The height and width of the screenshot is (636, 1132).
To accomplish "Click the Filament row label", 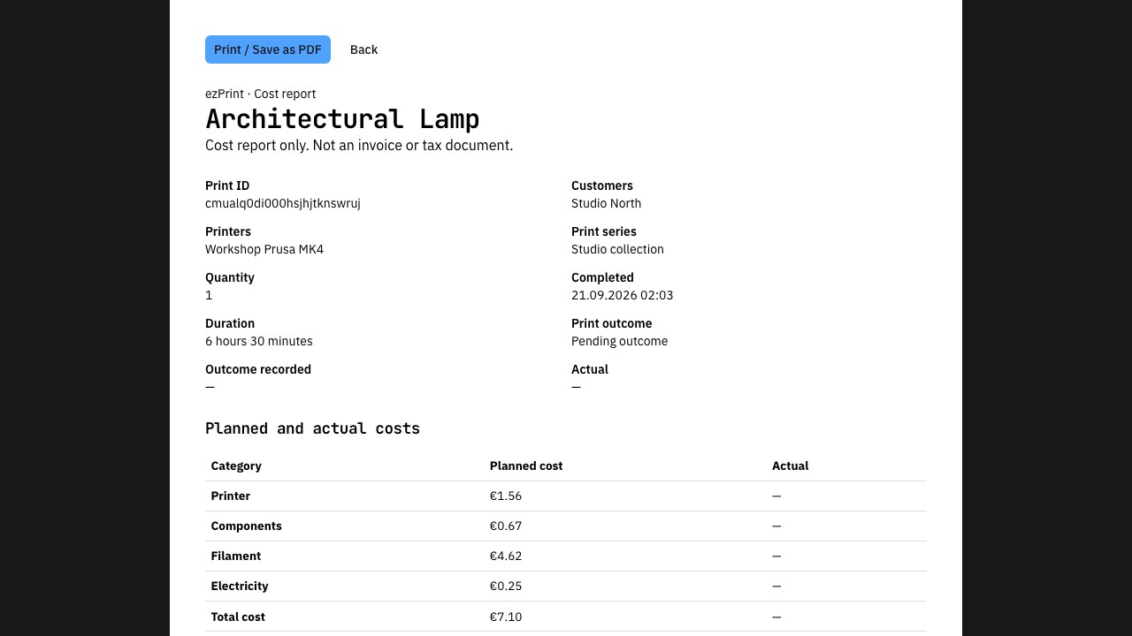I will point(236,556).
